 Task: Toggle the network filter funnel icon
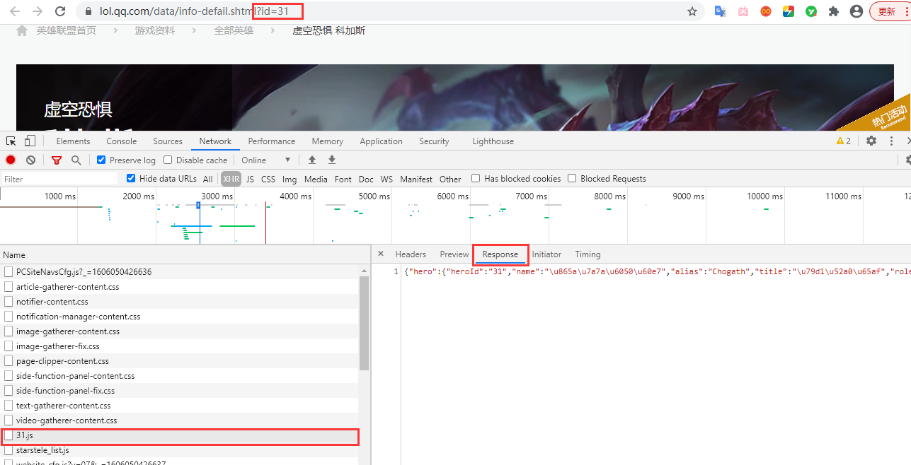57,160
